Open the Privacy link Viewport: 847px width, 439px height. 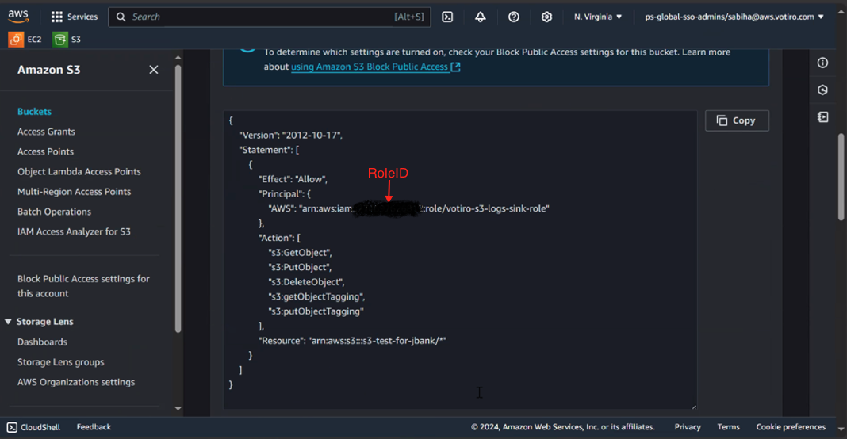pyautogui.click(x=687, y=426)
